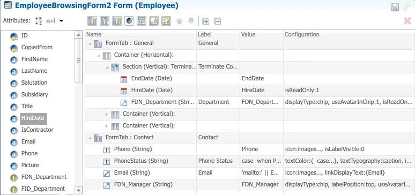The height and width of the screenshot is (195, 415).
Task: Select the EndDate (Date) row
Action: coord(250,79)
